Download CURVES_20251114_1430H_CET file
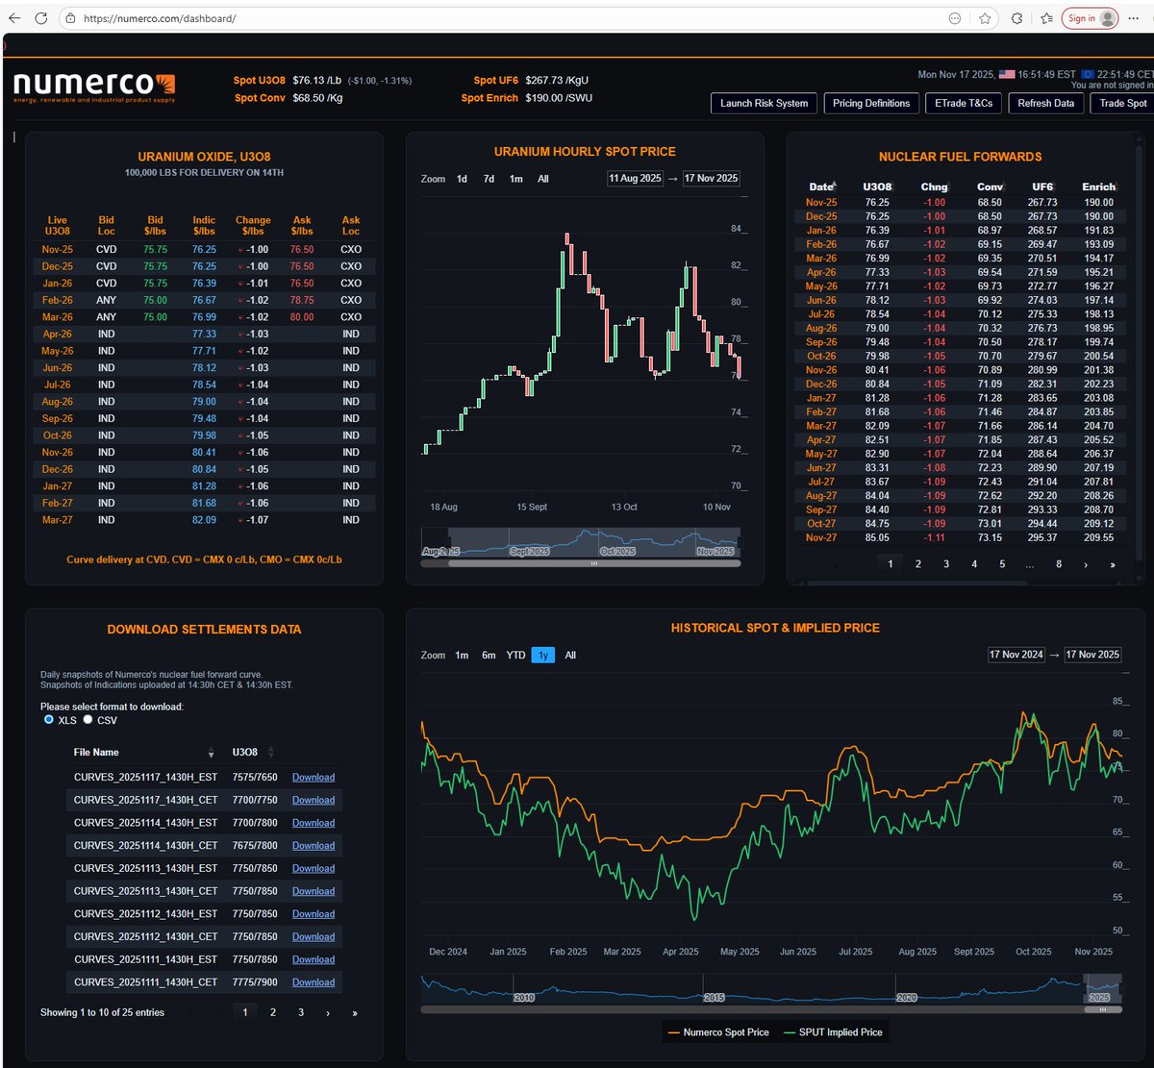1154x1068 pixels. click(314, 846)
